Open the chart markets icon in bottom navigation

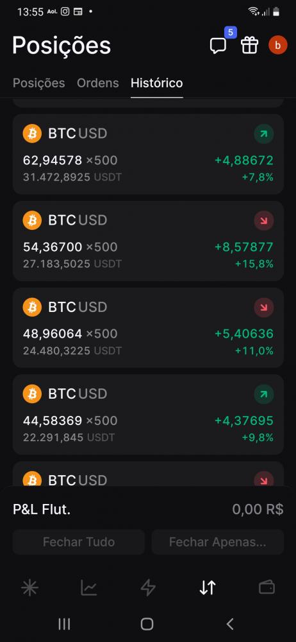[x=88, y=588]
